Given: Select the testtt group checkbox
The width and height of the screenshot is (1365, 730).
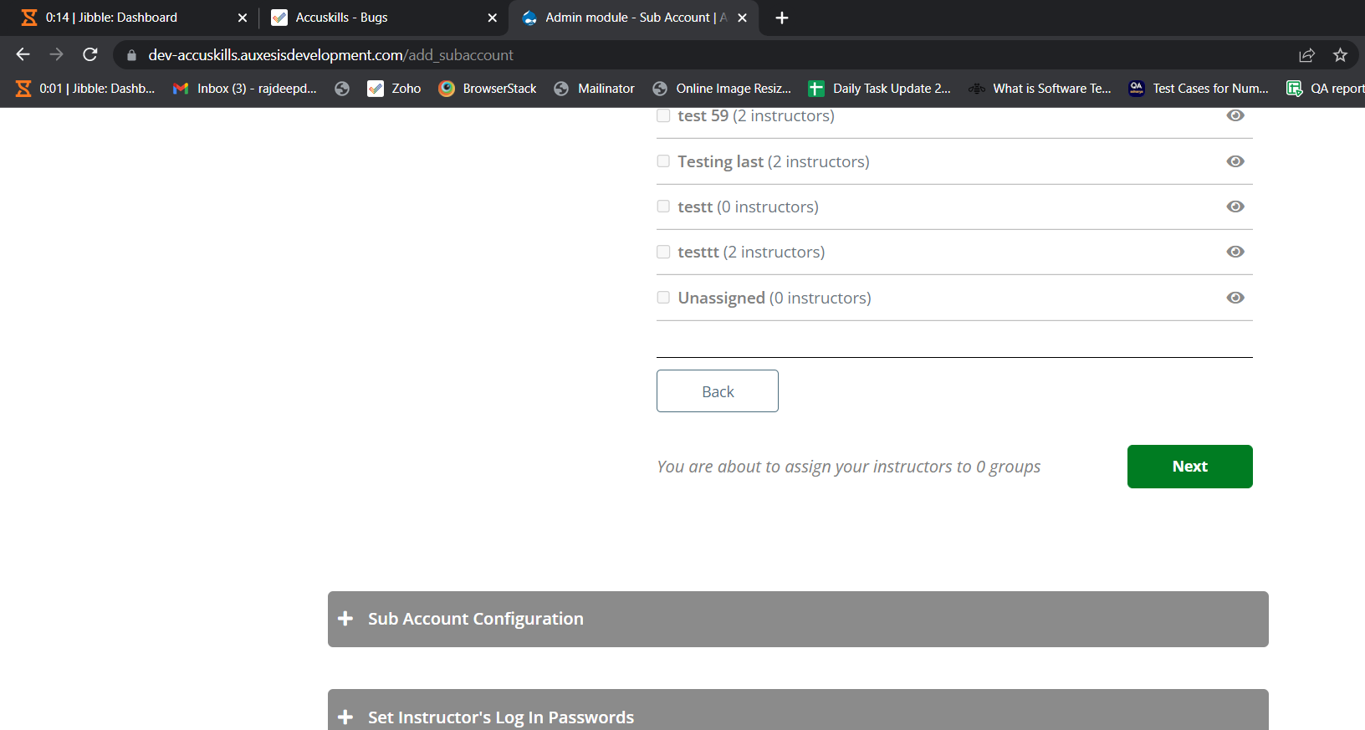Looking at the screenshot, I should click(x=663, y=252).
